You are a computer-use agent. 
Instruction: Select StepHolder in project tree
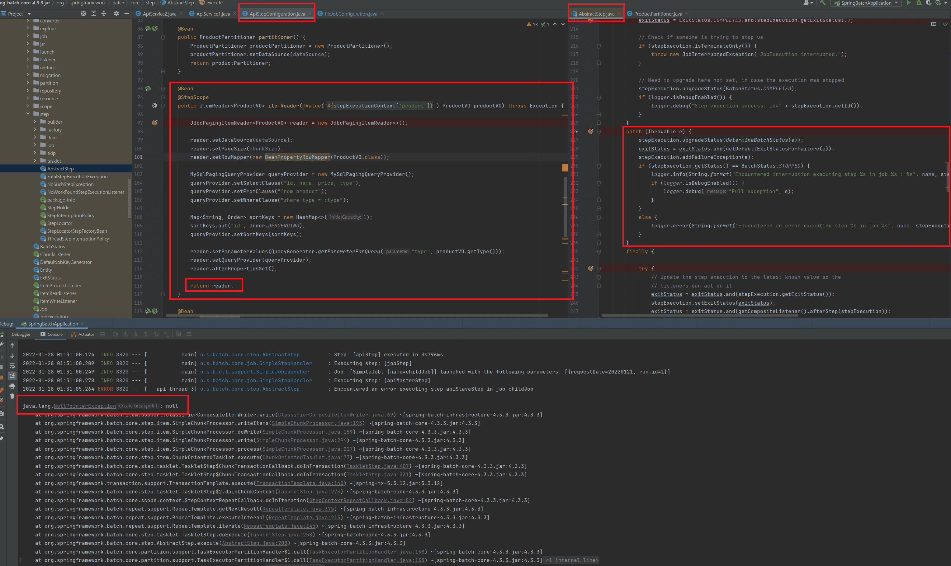tap(59, 208)
